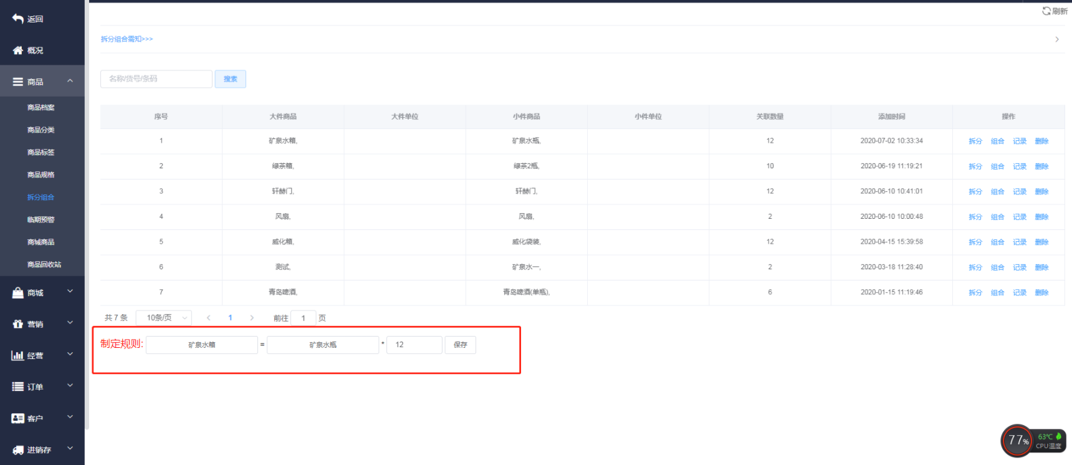
Task: Click the 营销 gift icon
Action: point(17,324)
